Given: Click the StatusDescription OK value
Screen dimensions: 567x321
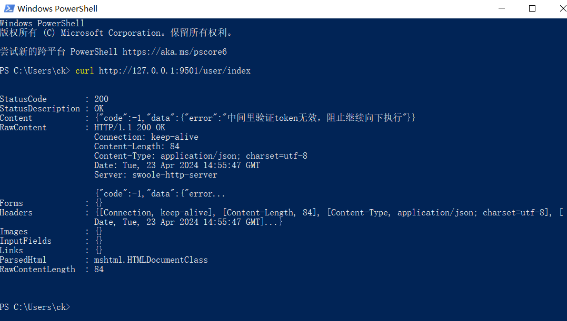Looking at the screenshot, I should [x=99, y=109].
